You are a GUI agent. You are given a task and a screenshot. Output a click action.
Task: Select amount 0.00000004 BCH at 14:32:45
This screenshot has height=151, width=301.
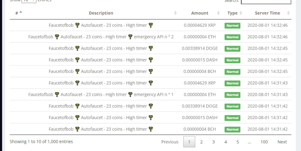pos(200,71)
